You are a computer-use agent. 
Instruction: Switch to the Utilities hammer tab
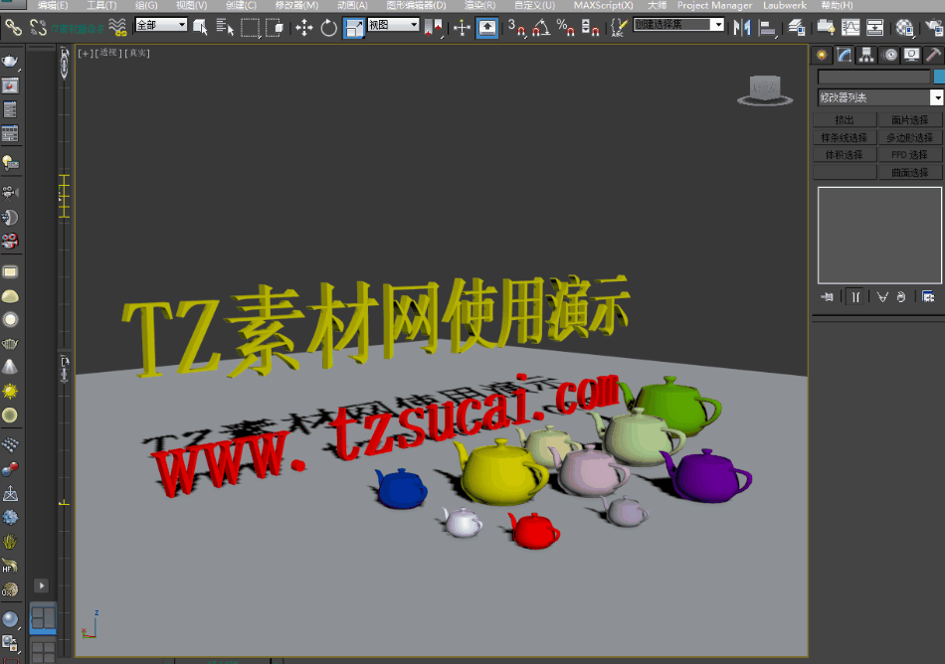[933, 56]
